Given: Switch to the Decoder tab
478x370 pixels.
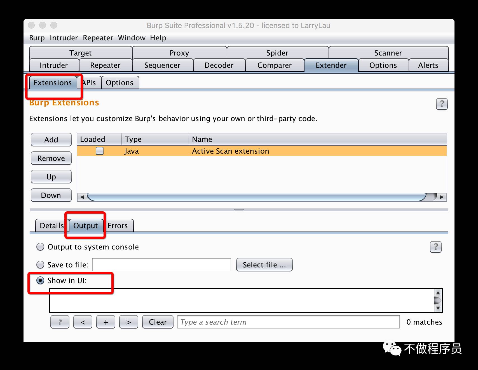Looking at the screenshot, I should pos(219,65).
